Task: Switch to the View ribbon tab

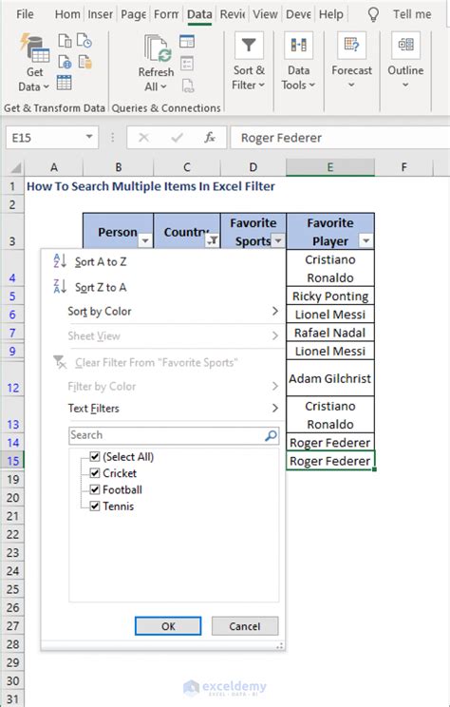Action: pyautogui.click(x=265, y=14)
